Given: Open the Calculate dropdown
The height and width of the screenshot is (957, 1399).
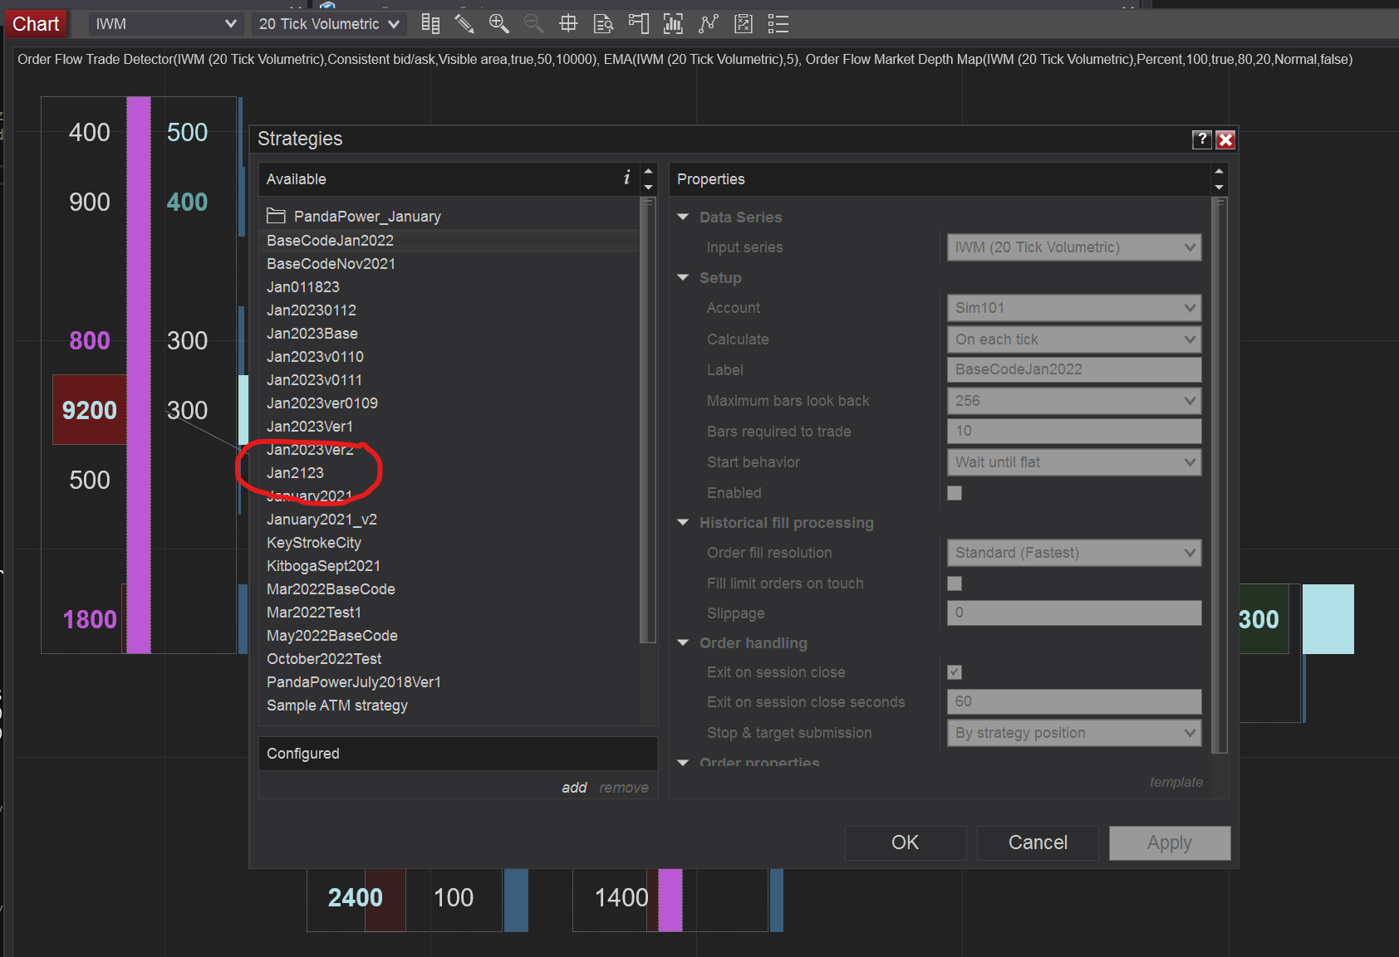Looking at the screenshot, I should [x=1074, y=339].
